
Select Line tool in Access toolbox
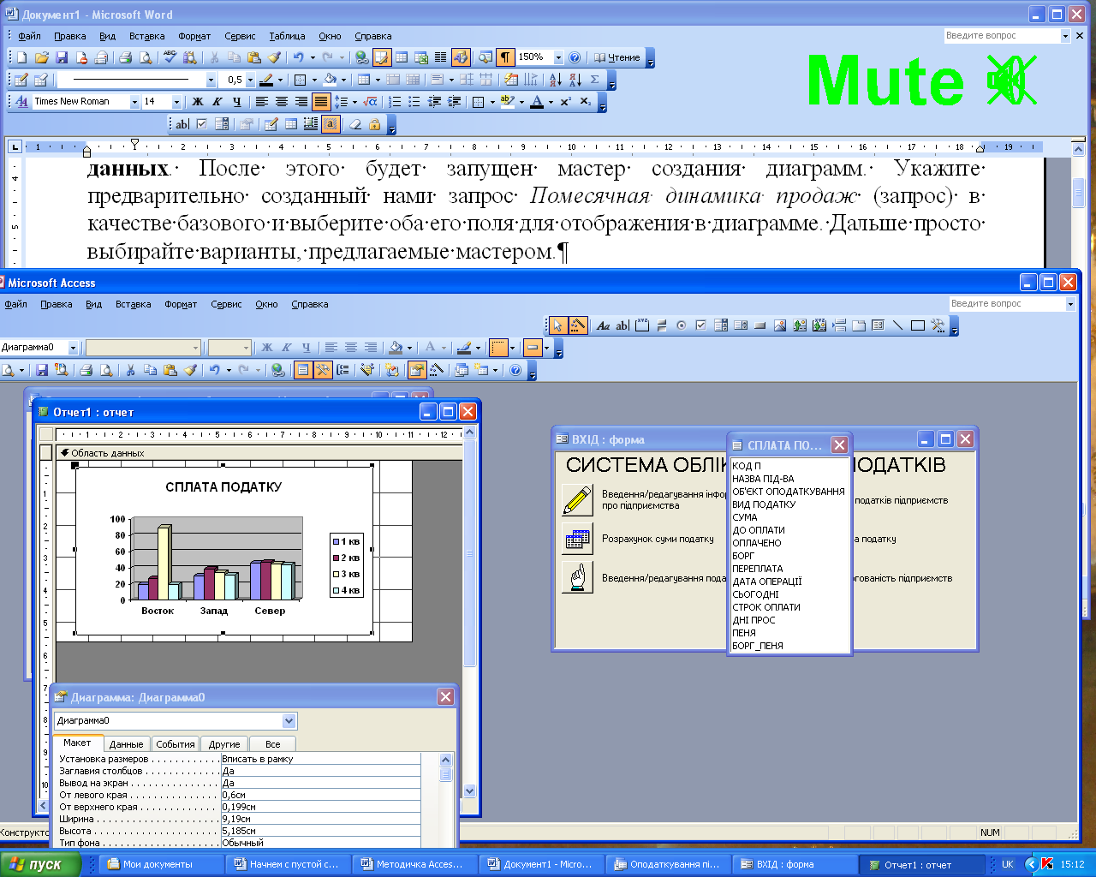coord(897,325)
